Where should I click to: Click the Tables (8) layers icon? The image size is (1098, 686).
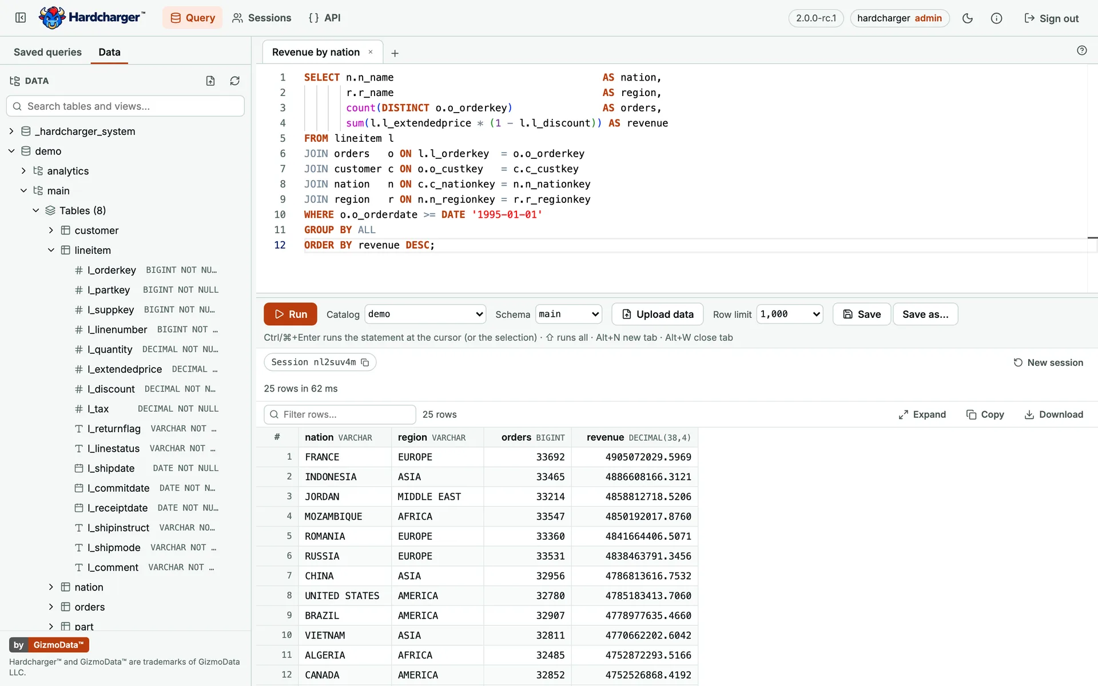(50, 210)
